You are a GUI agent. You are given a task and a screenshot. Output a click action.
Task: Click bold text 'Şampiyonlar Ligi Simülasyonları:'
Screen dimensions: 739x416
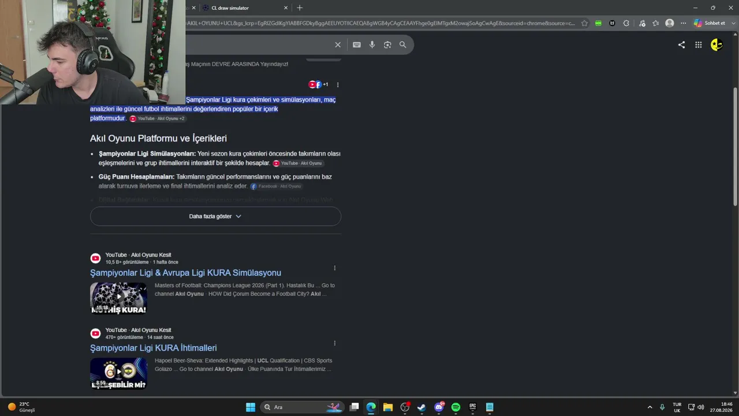[x=147, y=154]
